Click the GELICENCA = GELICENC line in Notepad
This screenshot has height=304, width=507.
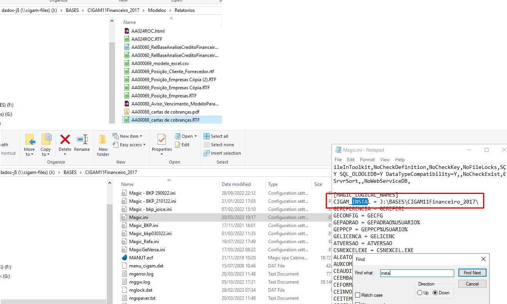point(364,236)
